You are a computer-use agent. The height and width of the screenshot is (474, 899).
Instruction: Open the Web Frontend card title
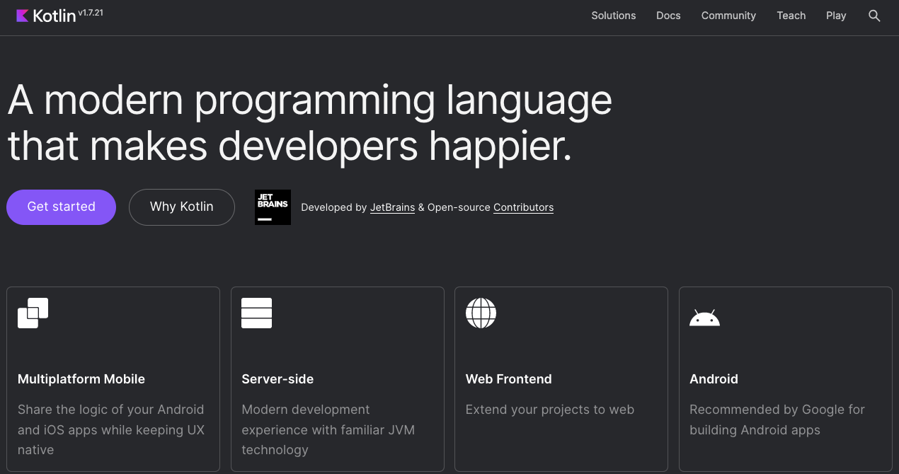(x=509, y=379)
